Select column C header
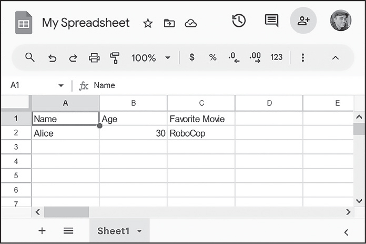The image size is (366, 244). [x=201, y=103]
